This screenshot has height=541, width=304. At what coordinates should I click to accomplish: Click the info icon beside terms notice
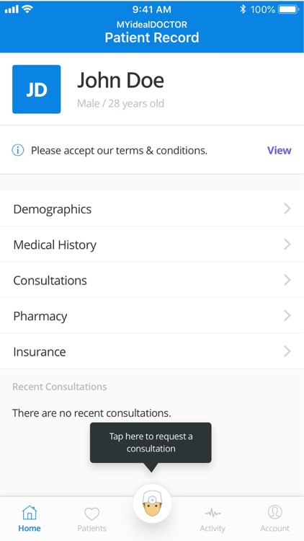click(x=18, y=151)
